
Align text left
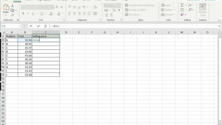click(x=69, y=14)
